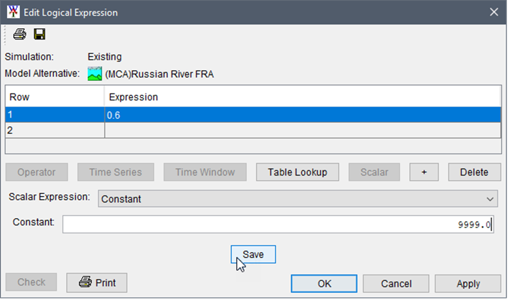This screenshot has width=509, height=299.
Task: Click the Apply button
Action: 468,284
